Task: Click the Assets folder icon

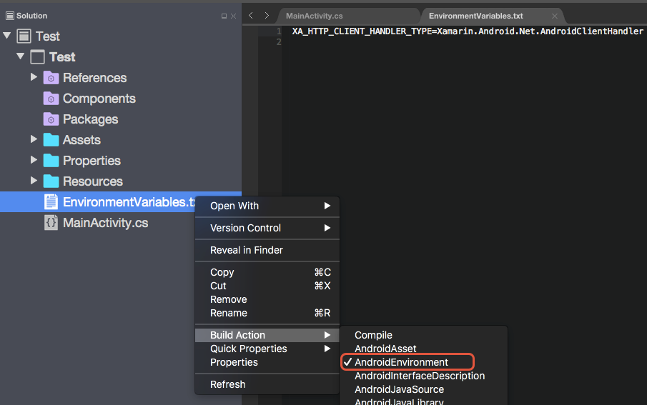Action: click(51, 140)
